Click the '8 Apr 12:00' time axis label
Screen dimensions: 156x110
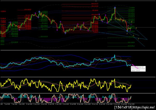pos(22,104)
